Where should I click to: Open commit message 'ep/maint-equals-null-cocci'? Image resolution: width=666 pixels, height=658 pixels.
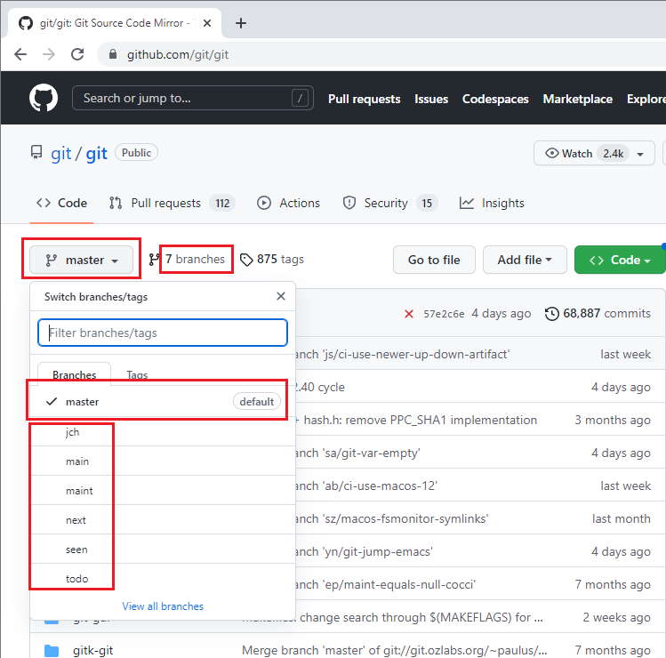click(385, 584)
